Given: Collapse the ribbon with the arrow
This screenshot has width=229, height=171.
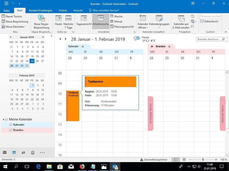Looking at the screenshot, I should click(226, 32).
